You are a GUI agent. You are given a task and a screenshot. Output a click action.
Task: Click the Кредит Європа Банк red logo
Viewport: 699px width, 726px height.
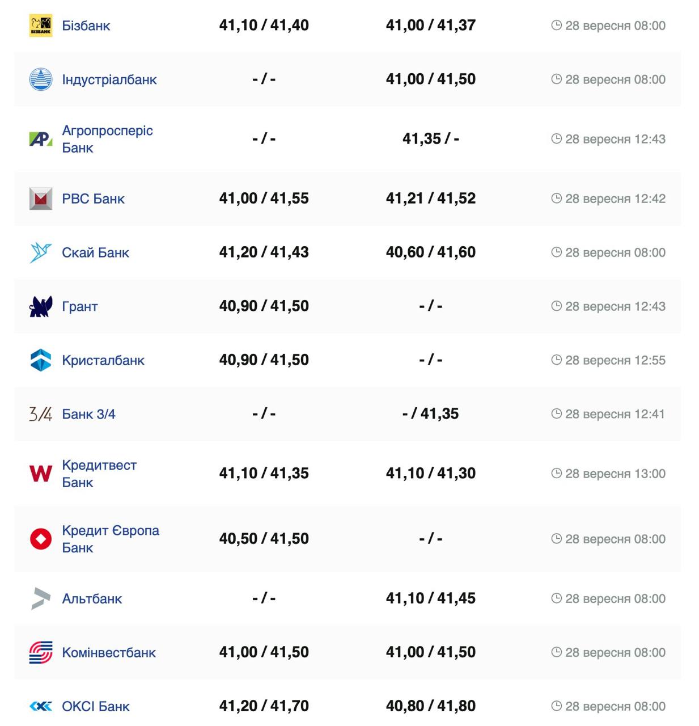point(41,539)
